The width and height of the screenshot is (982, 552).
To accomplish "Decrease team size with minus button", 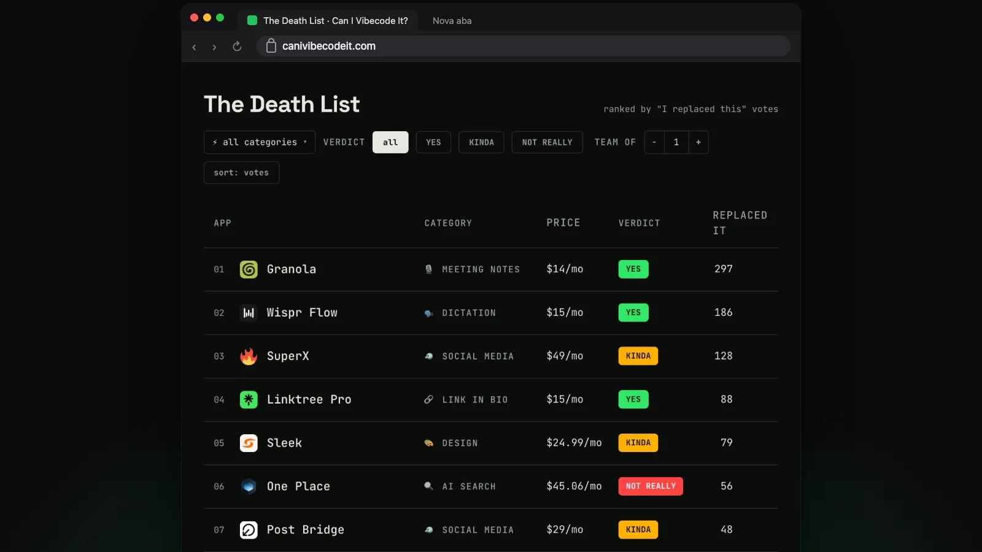I will pos(654,142).
